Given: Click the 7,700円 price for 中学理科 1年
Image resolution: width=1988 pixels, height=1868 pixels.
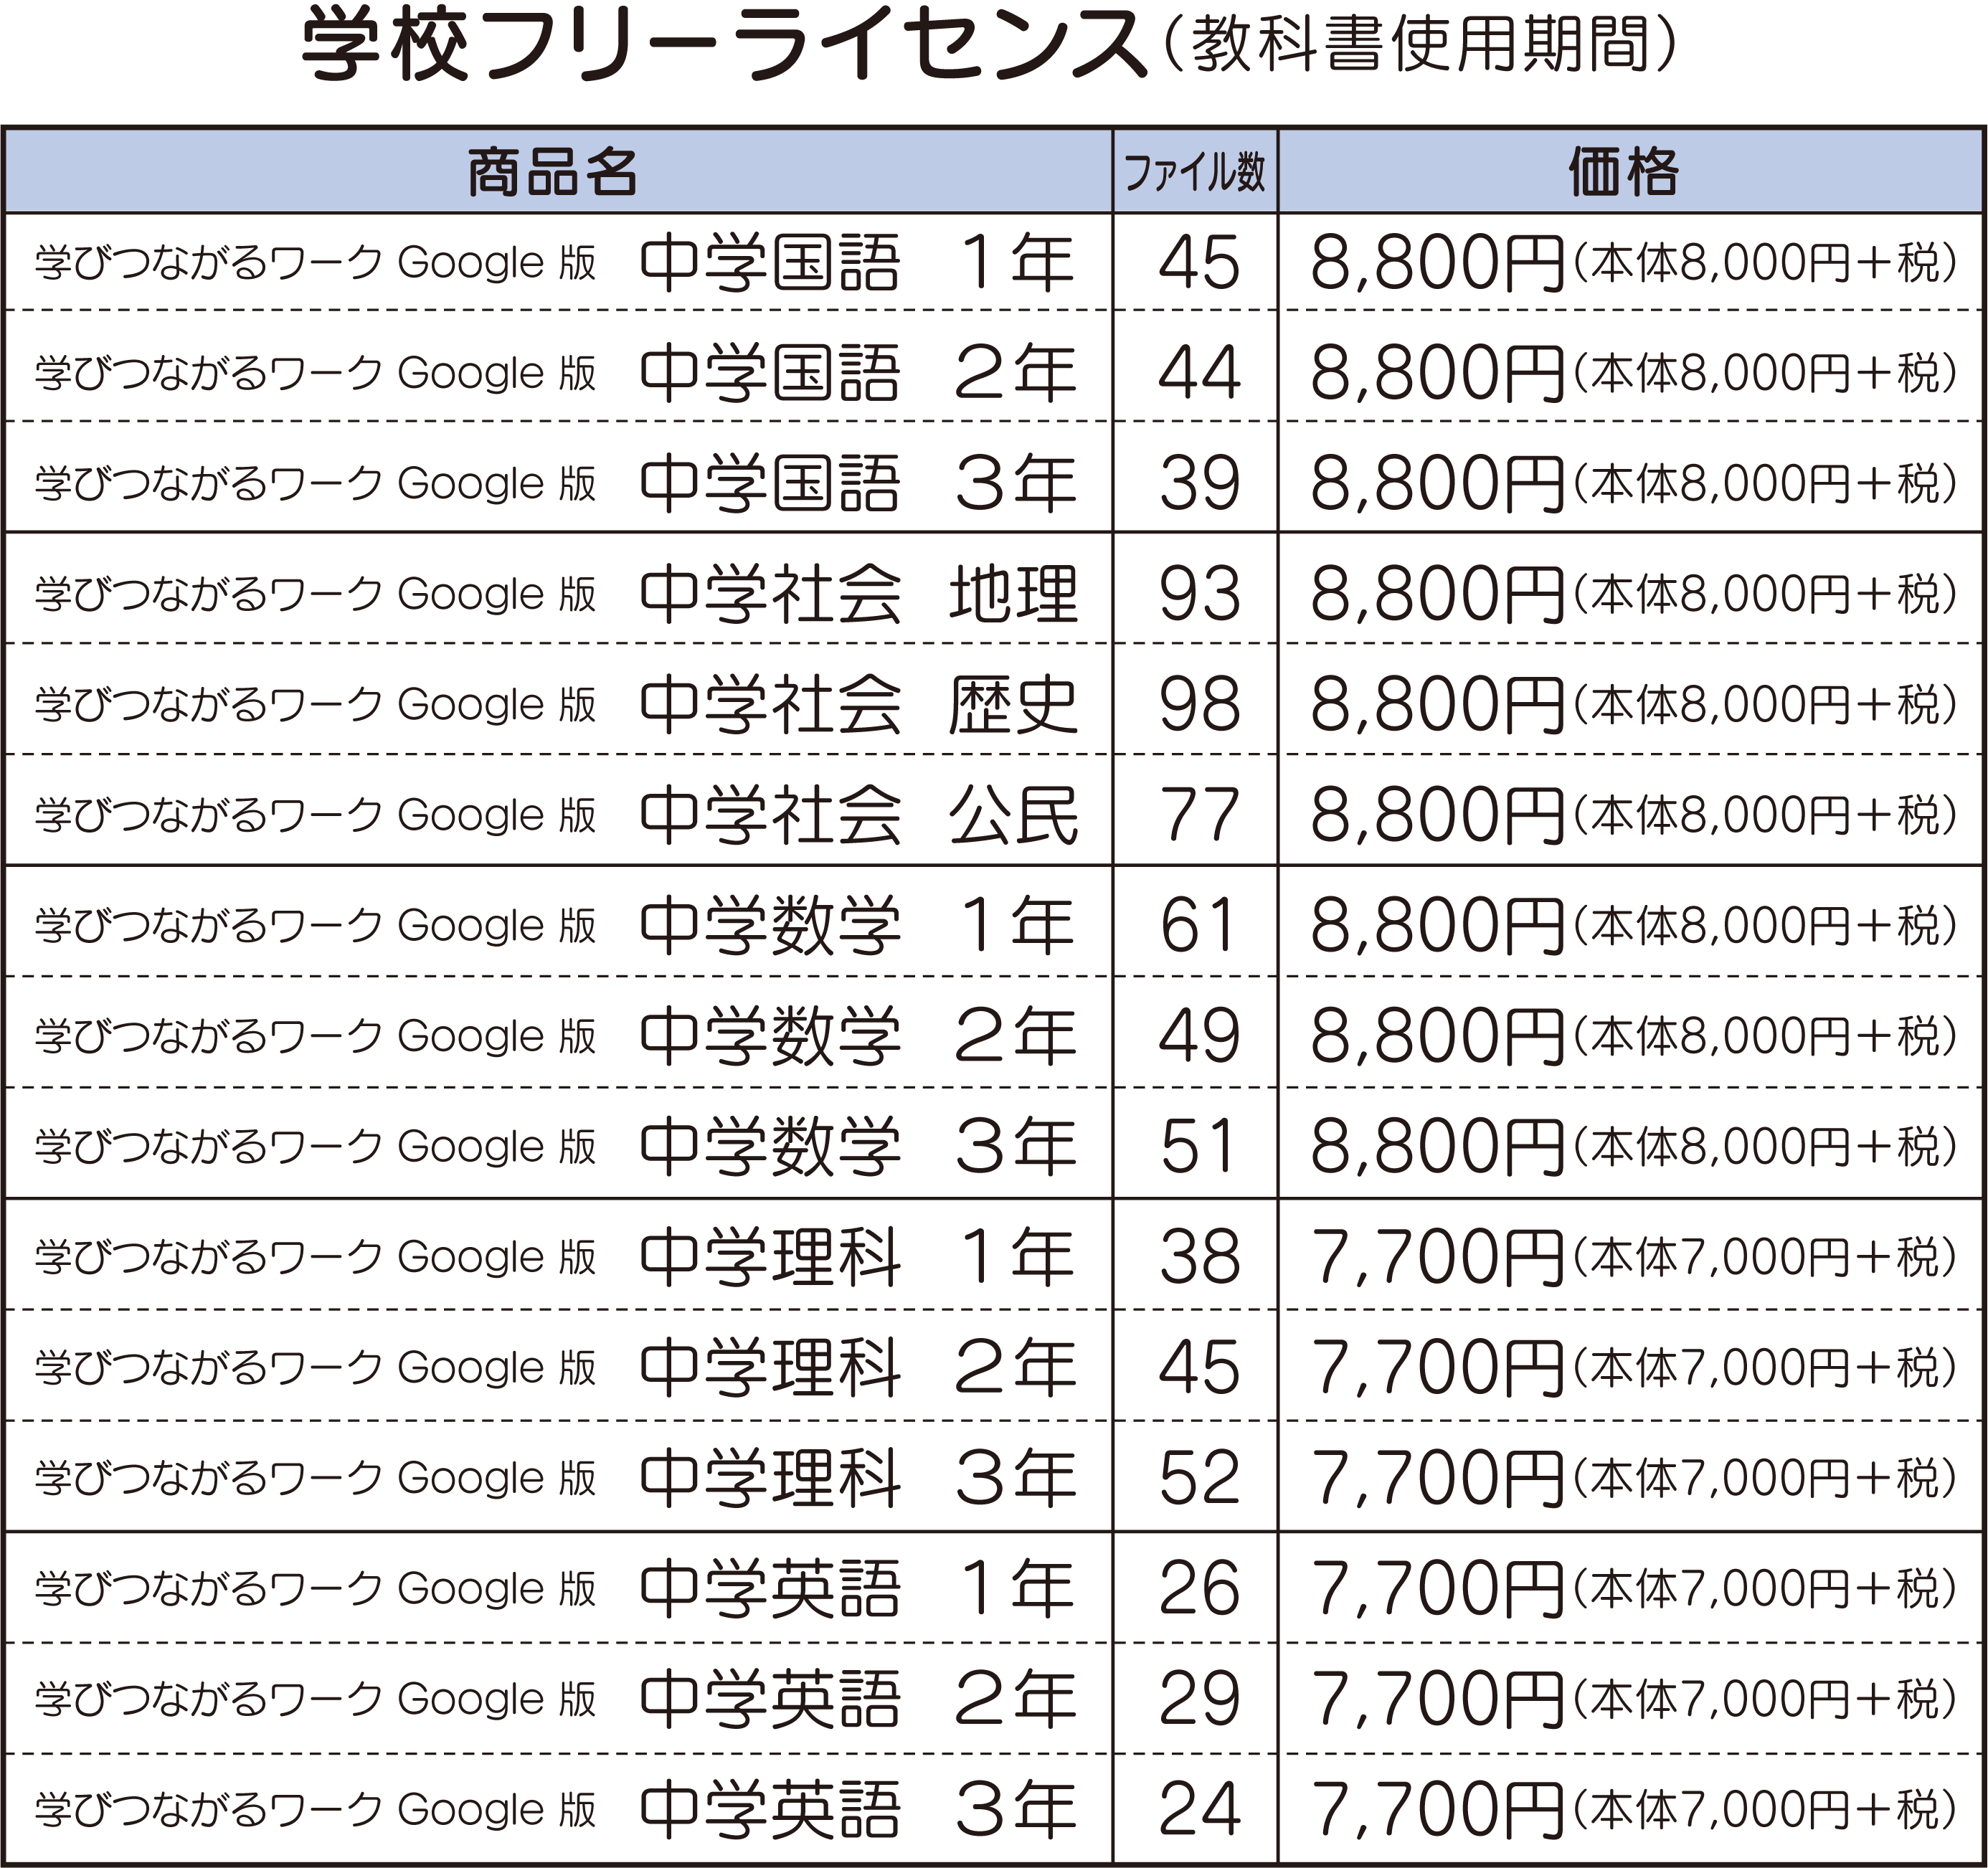Looking at the screenshot, I should click(x=1437, y=1258).
